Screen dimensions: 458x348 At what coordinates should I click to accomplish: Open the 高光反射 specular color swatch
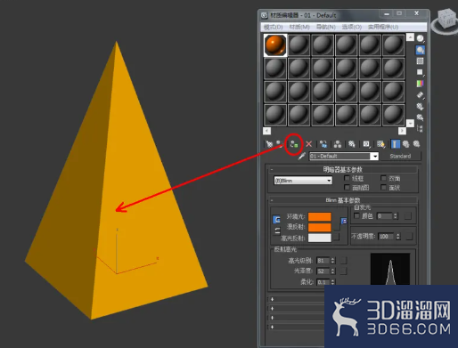tap(320, 238)
